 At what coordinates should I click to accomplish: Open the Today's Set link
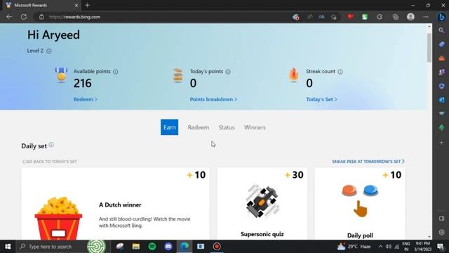321,99
